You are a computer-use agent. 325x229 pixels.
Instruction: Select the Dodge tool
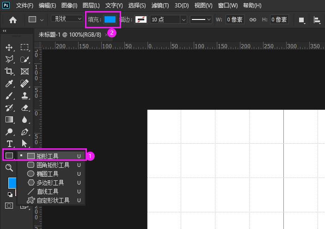click(9, 132)
